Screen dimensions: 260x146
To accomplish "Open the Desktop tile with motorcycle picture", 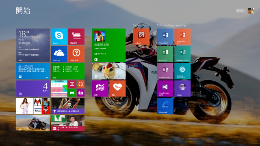I will click(x=33, y=123).
